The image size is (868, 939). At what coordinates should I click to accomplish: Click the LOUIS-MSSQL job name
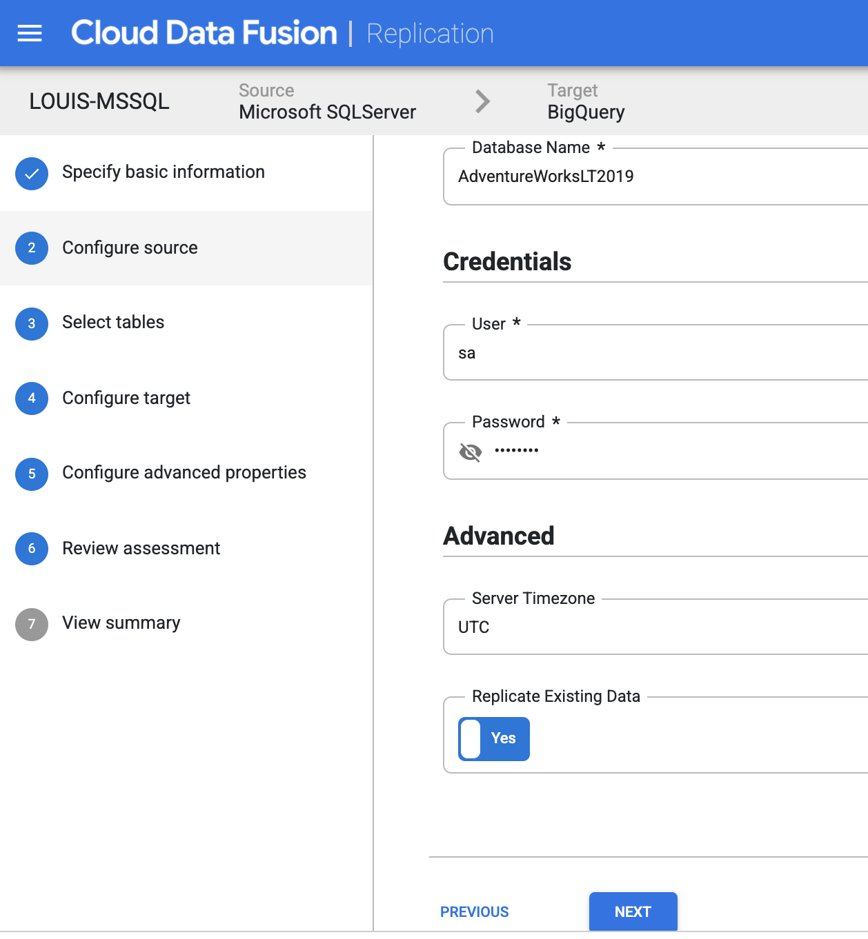pyautogui.click(x=99, y=101)
